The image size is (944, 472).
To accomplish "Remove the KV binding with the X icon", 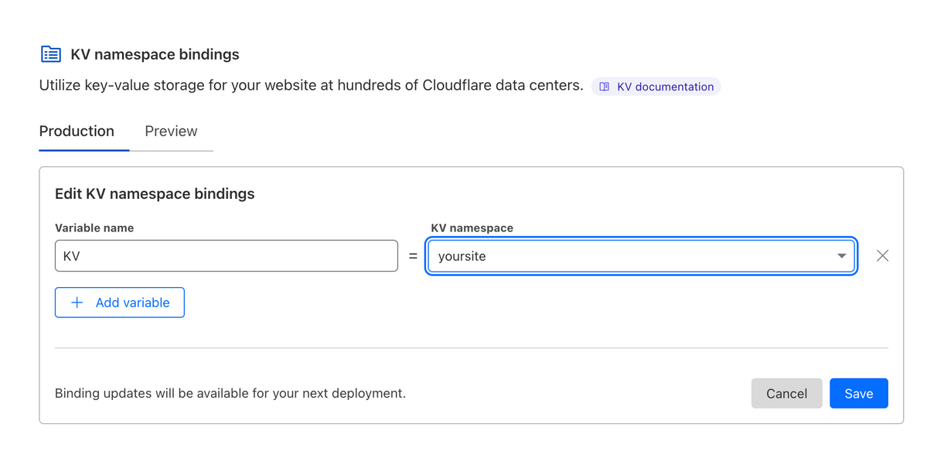I will [882, 256].
